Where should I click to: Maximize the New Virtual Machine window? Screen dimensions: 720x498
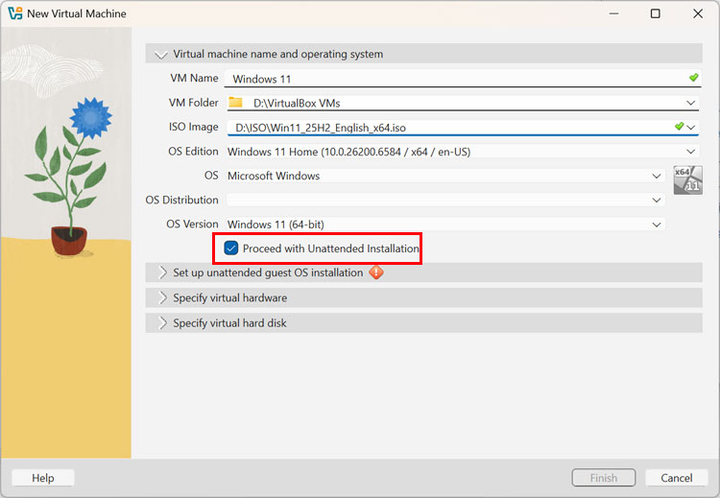tap(656, 13)
